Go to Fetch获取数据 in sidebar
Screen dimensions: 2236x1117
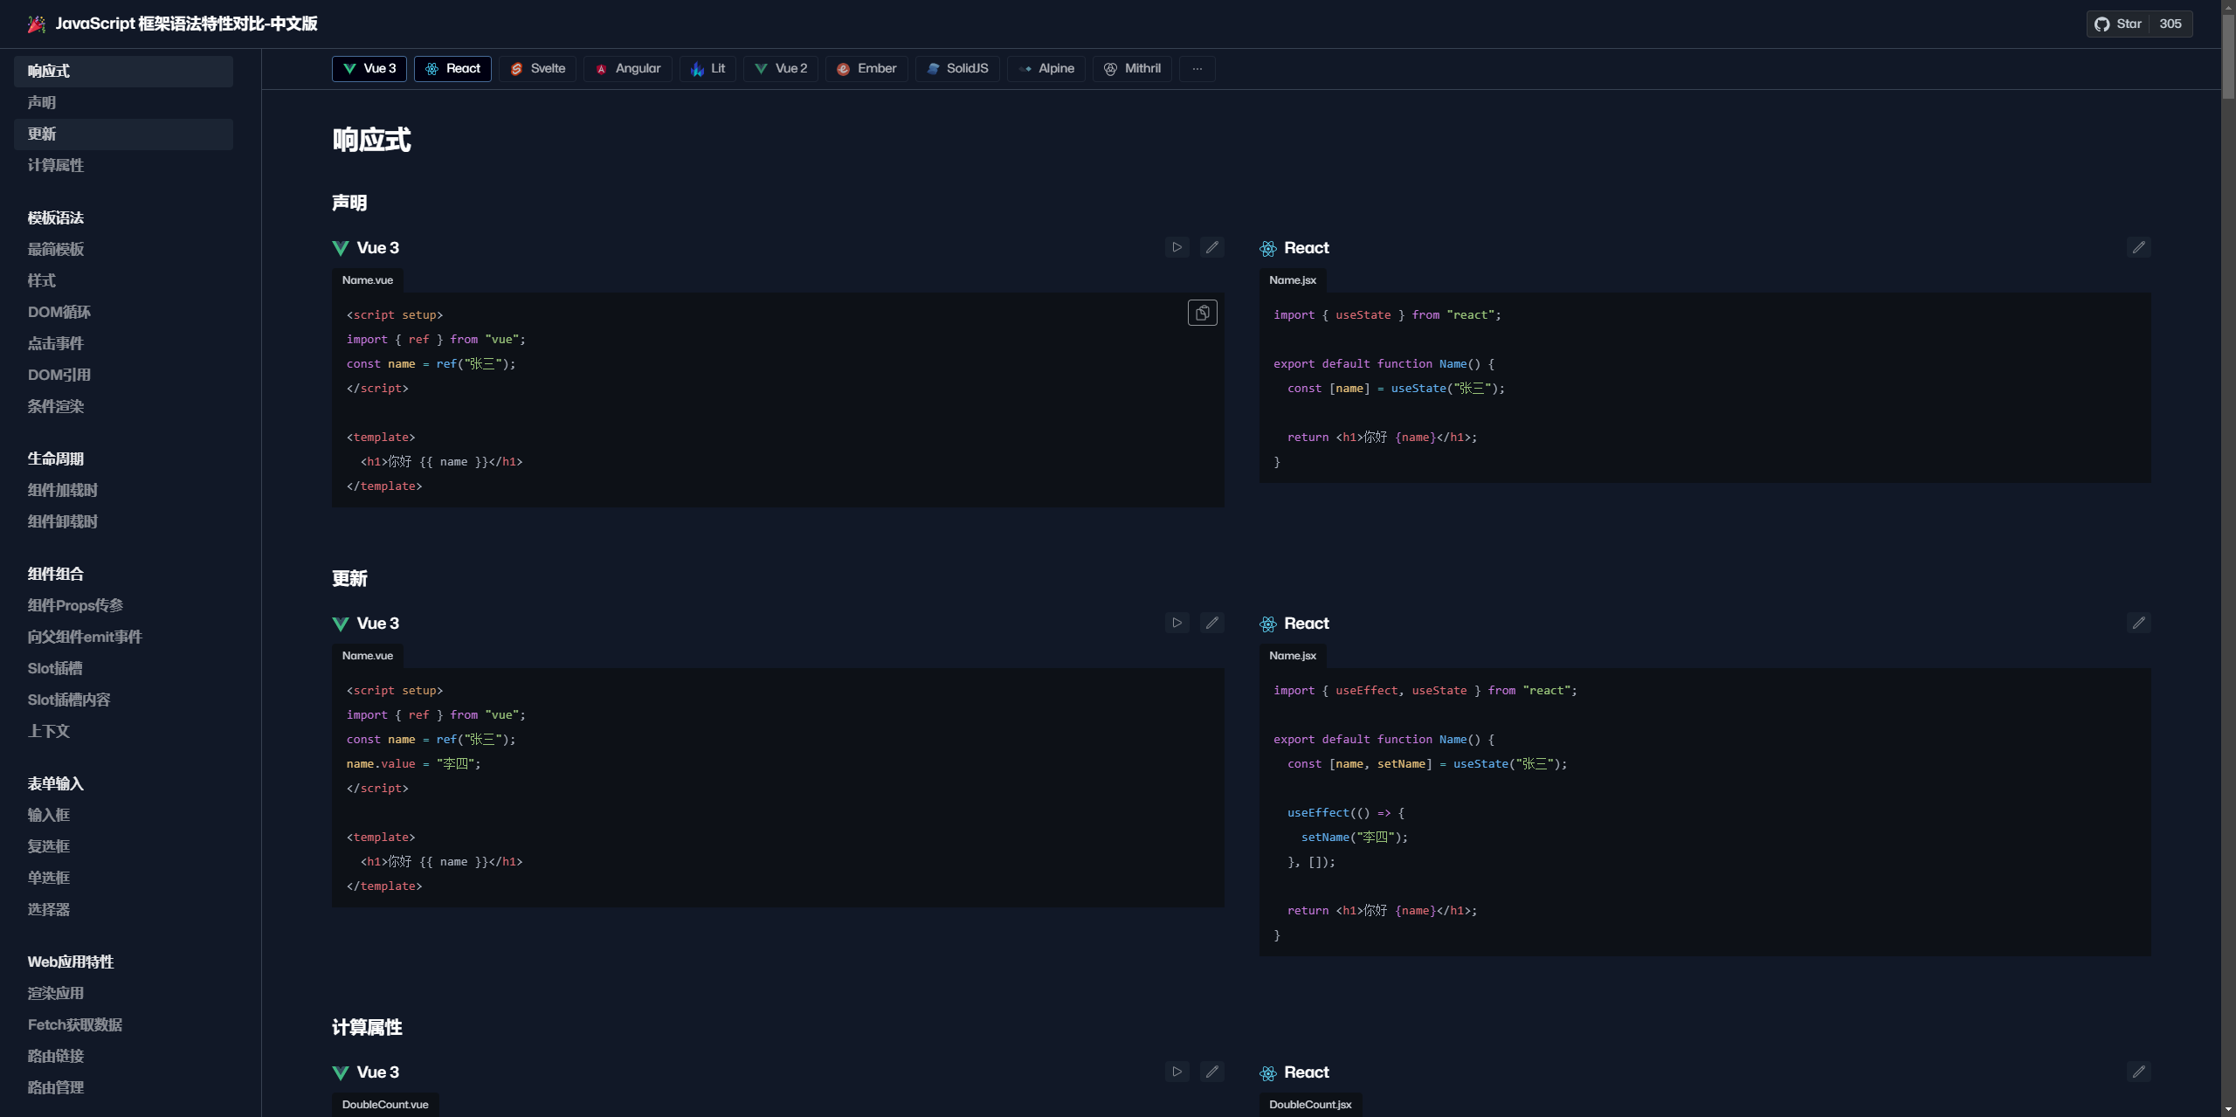tap(123, 1024)
